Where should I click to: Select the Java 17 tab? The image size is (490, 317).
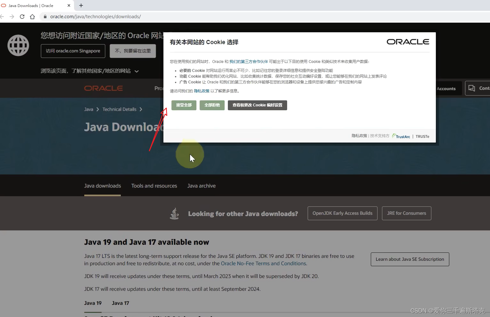120,303
